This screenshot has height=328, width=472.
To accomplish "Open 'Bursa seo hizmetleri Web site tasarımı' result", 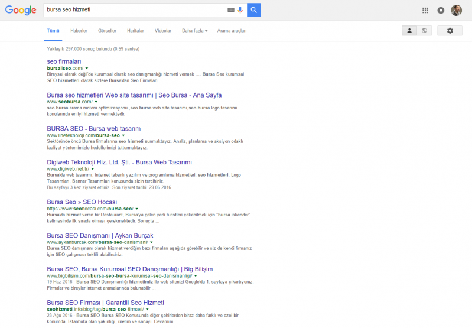I will (134, 95).
